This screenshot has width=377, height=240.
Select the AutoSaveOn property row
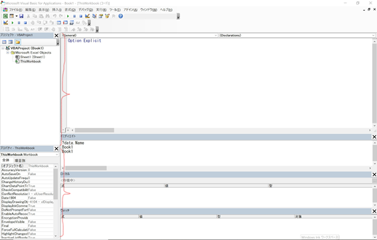(27, 174)
